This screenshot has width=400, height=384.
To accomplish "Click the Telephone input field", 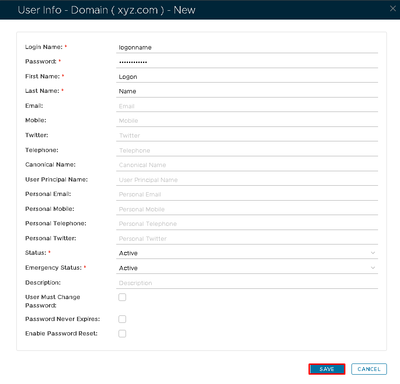I will 247,150.
